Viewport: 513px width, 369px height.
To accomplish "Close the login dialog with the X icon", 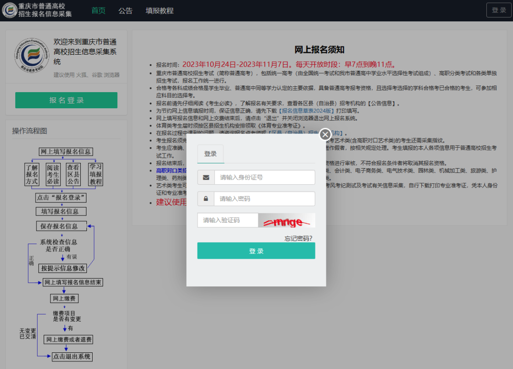I will (325, 134).
